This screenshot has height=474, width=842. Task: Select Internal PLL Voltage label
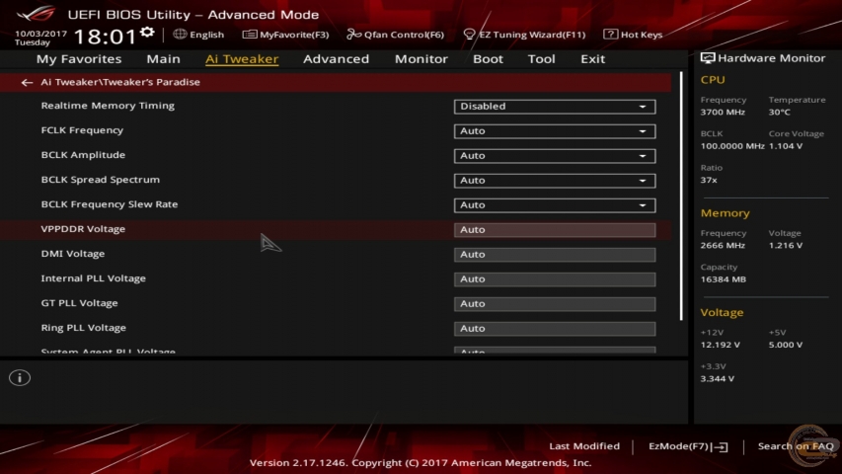pyautogui.click(x=94, y=278)
